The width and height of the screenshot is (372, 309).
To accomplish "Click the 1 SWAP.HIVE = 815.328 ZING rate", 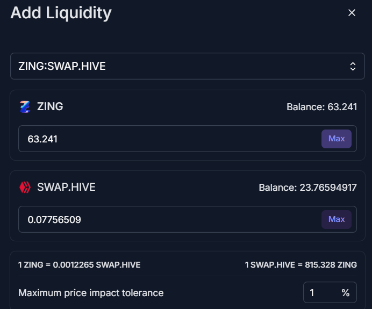I will pyautogui.click(x=301, y=265).
